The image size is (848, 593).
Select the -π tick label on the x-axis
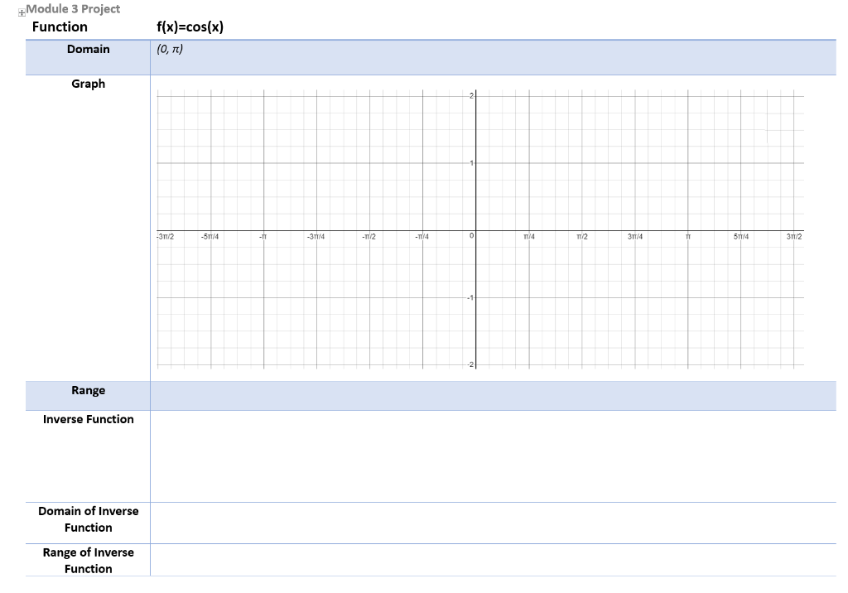(x=264, y=237)
